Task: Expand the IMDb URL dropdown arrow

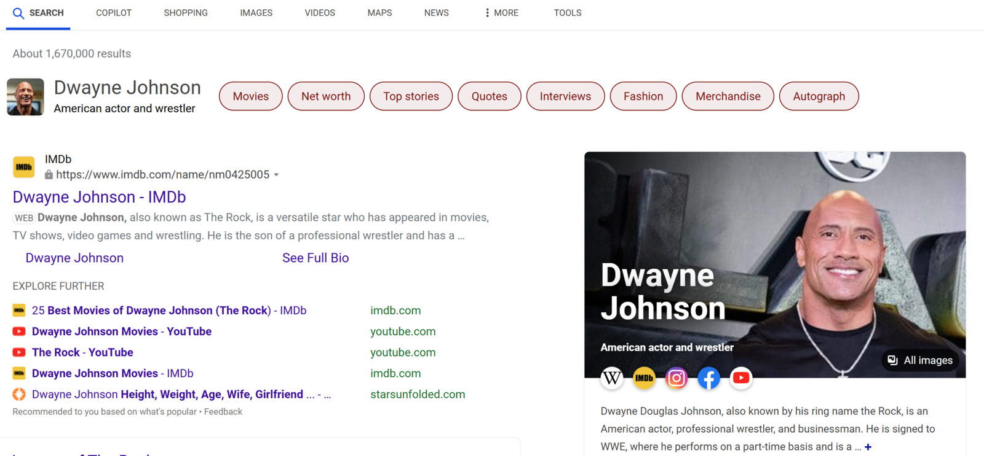Action: pyautogui.click(x=277, y=175)
